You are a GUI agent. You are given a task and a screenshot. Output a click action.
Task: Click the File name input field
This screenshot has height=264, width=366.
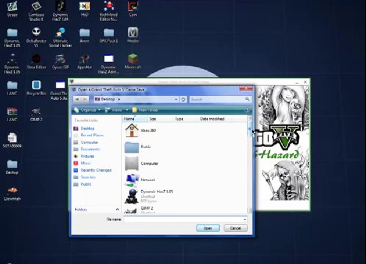point(183,220)
